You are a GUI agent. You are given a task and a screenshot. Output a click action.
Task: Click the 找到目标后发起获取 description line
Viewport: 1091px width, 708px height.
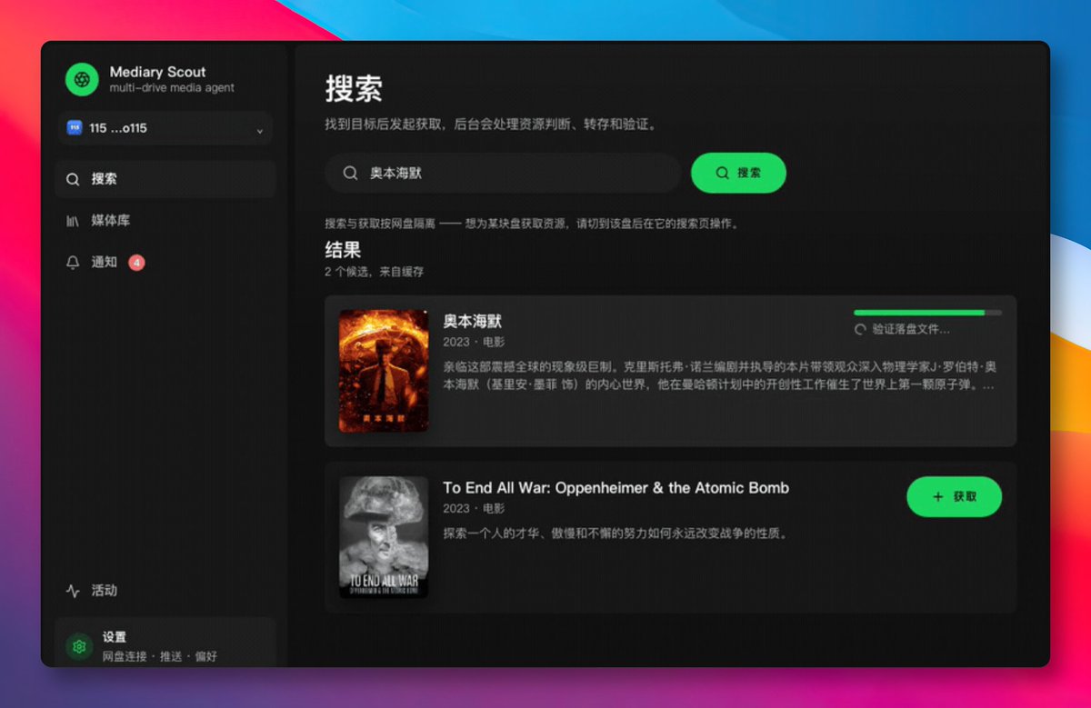click(x=491, y=125)
